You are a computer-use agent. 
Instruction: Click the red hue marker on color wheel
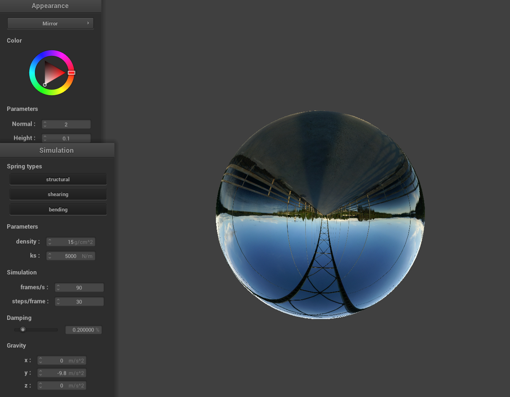[71, 73]
